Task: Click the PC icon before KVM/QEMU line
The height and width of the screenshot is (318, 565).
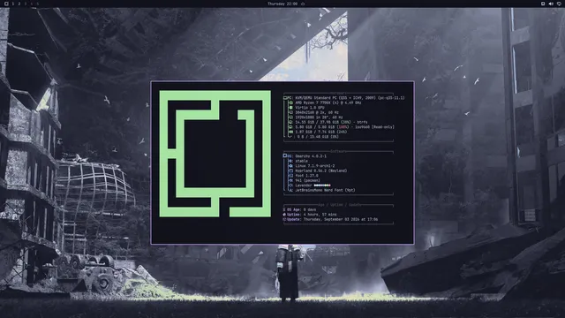Action: 285,98
